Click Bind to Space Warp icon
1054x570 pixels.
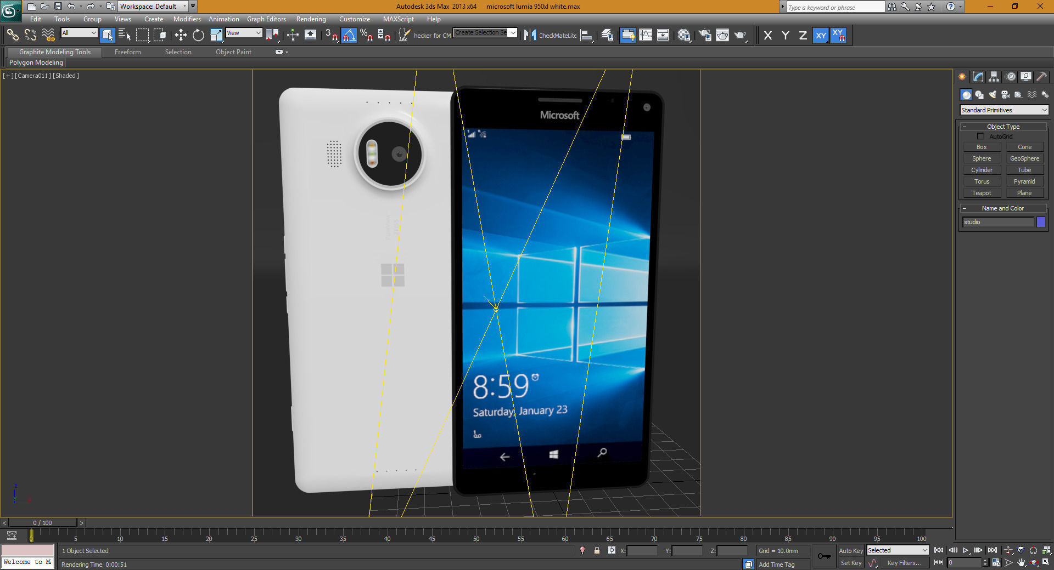click(x=48, y=35)
